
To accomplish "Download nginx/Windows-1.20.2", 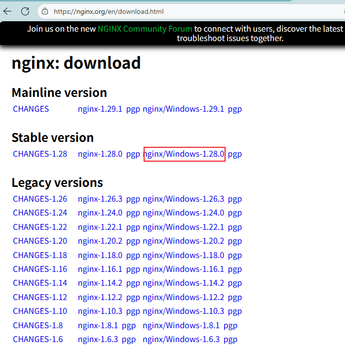I will tap(183, 241).
